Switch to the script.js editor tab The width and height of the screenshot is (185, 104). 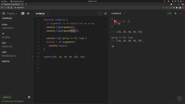point(40,14)
